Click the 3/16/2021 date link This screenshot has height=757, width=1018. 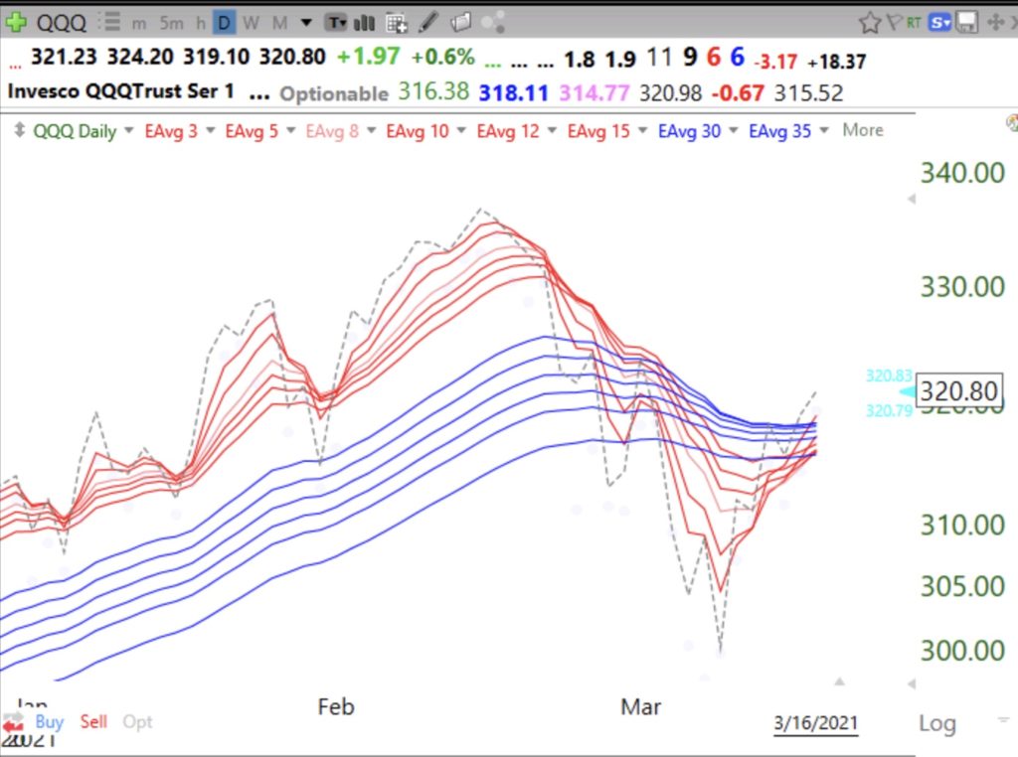coord(815,723)
